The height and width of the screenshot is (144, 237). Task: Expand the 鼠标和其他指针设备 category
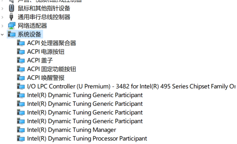[x=2, y=8]
